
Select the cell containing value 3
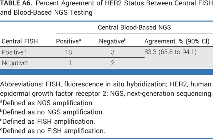112,52
